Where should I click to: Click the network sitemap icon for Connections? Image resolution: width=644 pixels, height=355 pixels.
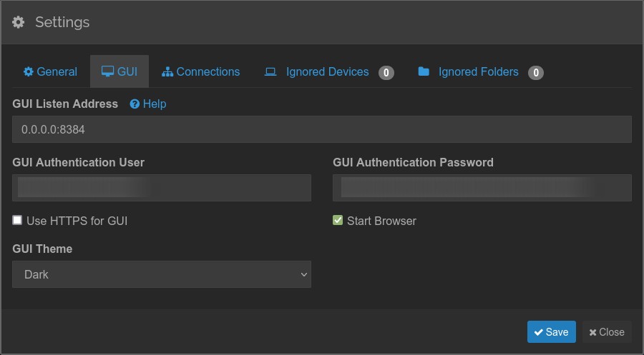(x=167, y=72)
